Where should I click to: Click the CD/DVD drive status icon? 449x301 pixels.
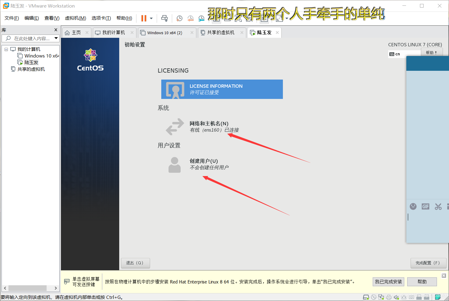(x=374, y=297)
